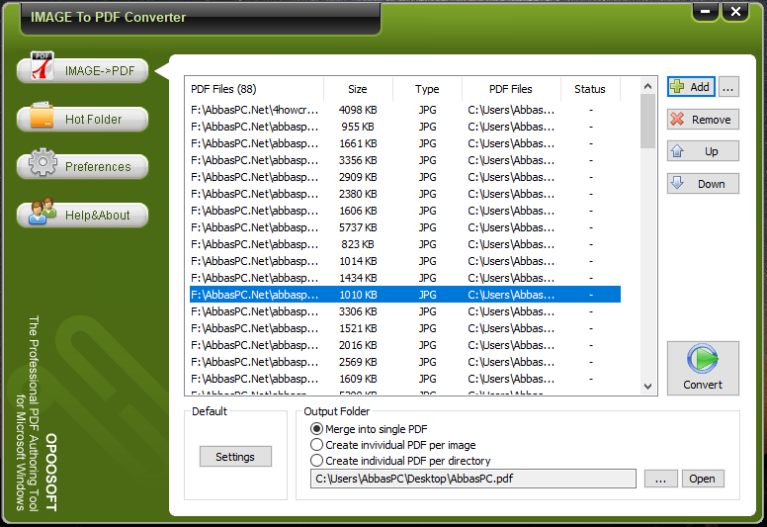Sort by the Size column header
767x527 pixels.
click(358, 89)
